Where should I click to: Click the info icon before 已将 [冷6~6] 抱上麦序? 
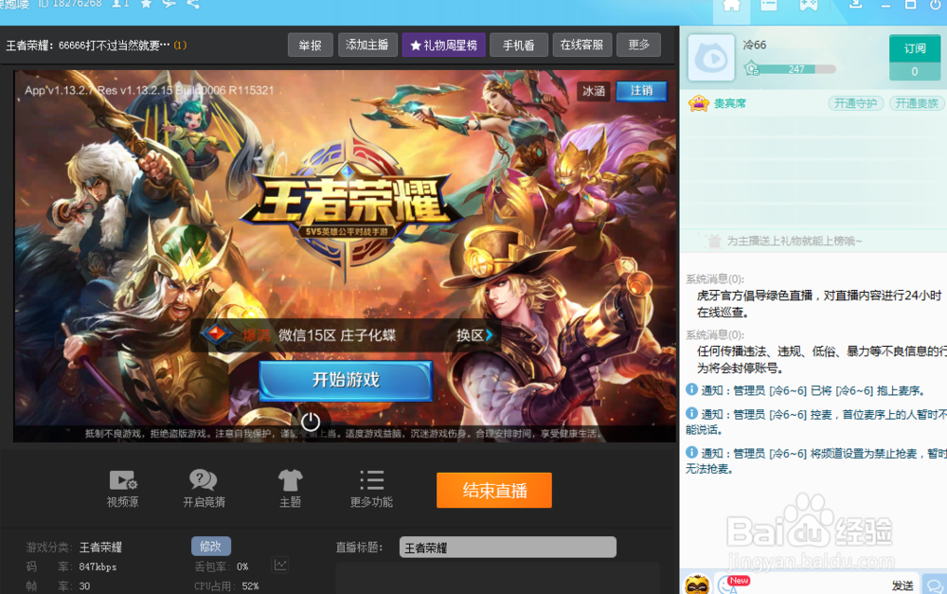[x=691, y=389]
